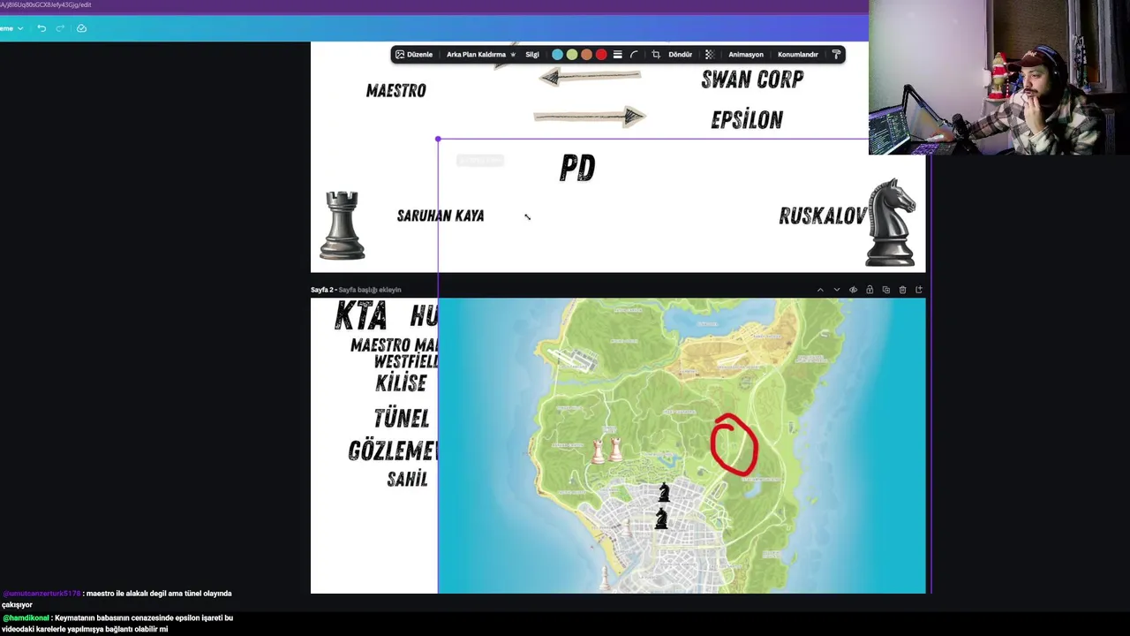Select the KTA text on page 2
The image size is (1130, 636).
point(360,315)
